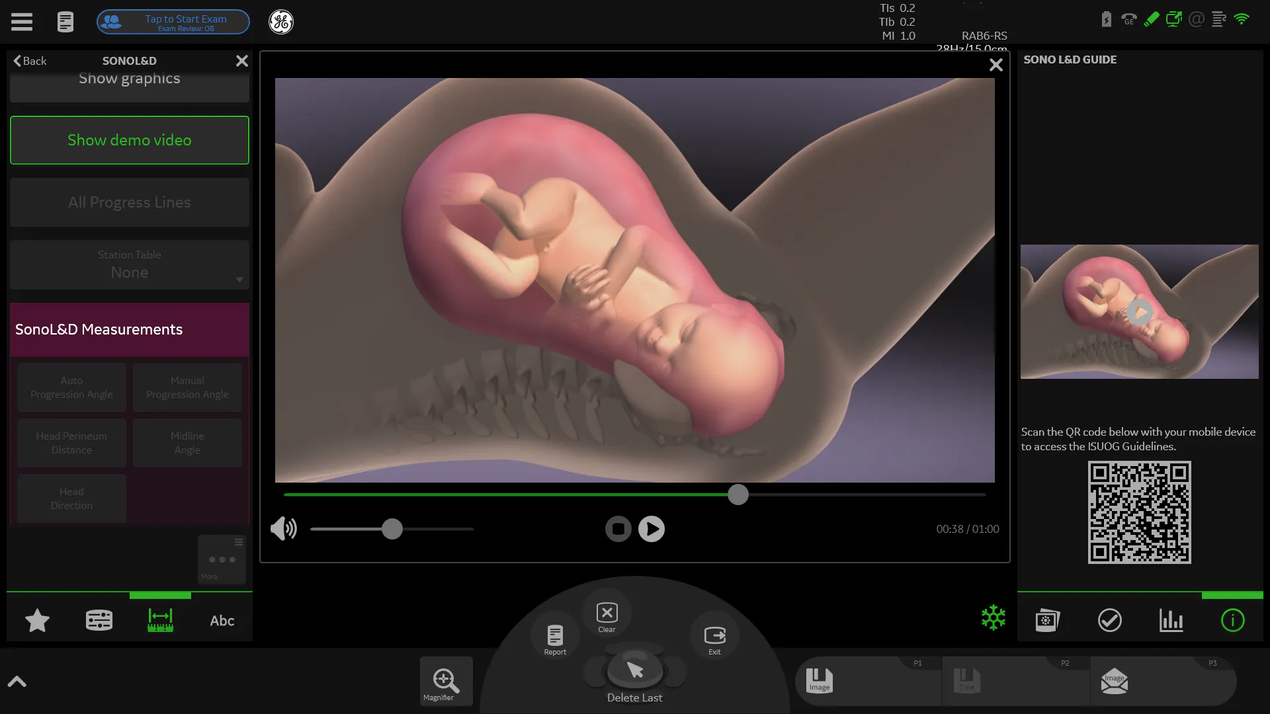Viewport: 1270px width, 714px height.
Task: Send image with P3 mail button
Action: point(1163,682)
